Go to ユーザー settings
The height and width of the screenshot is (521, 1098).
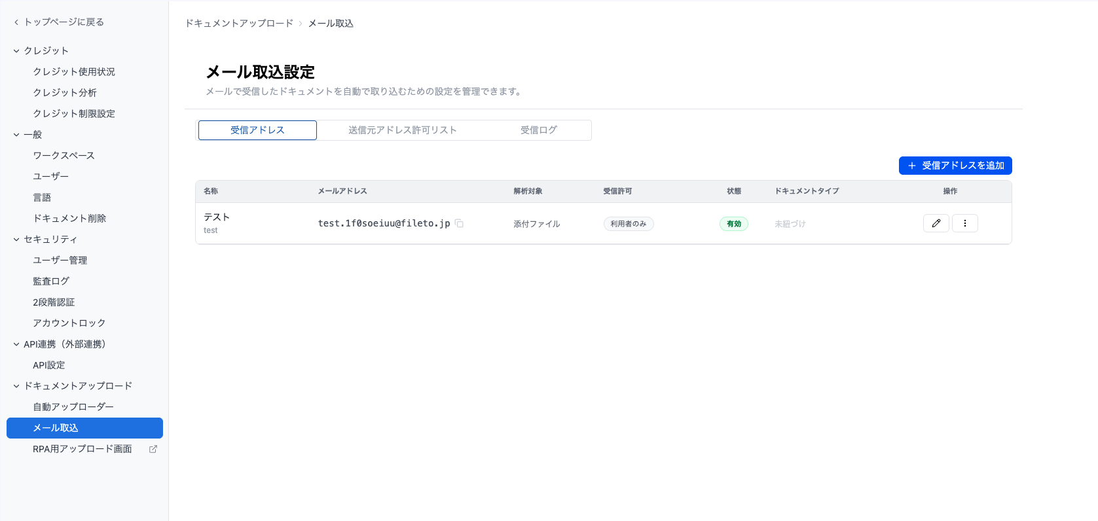[x=51, y=177]
